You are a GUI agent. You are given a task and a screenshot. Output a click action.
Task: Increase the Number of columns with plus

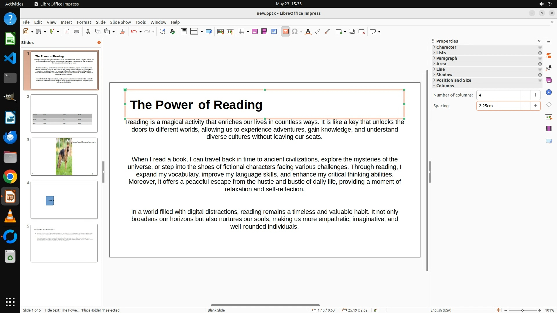[x=535, y=95]
